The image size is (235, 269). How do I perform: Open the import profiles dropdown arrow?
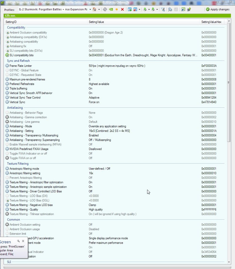[157, 9]
